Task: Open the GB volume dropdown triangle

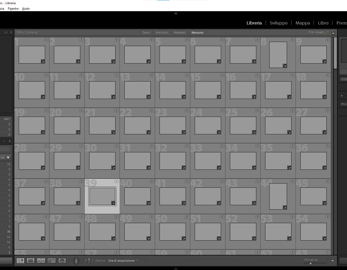Action: pos(8,158)
